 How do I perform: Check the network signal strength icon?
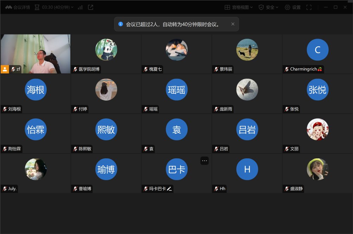80,7
